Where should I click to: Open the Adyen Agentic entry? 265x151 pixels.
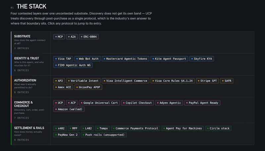coord(169,103)
